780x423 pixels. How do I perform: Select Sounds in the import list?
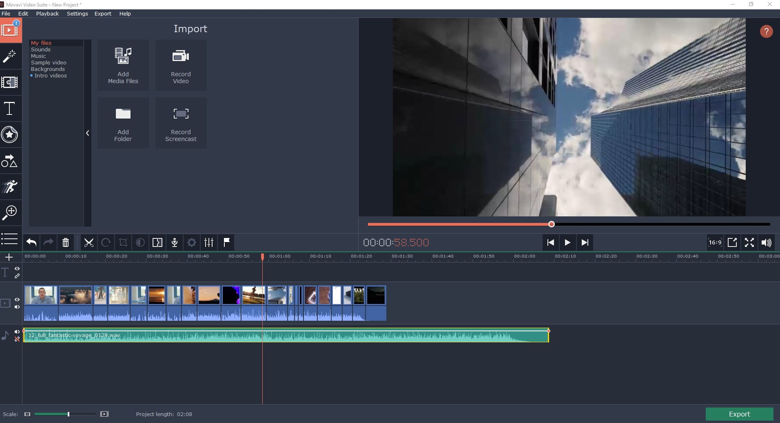(x=41, y=49)
